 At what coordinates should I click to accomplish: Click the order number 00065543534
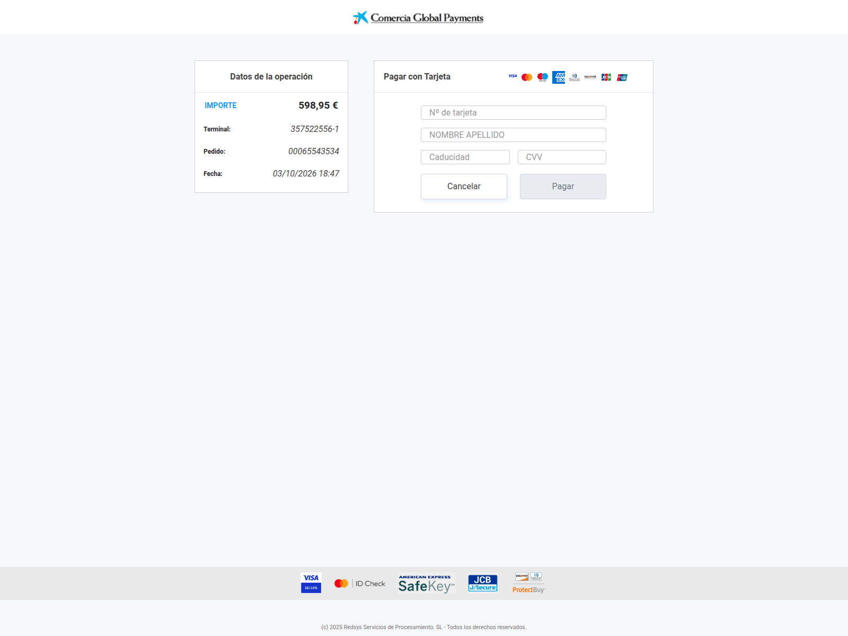(314, 151)
